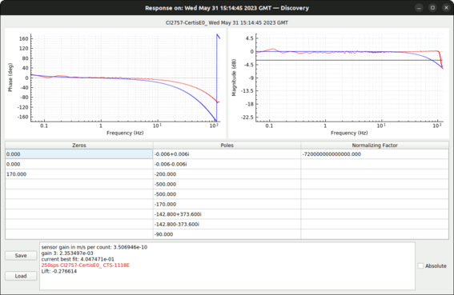454x295 pixels.
Task: Select the pole -90.000 cell
Action: pos(227,234)
